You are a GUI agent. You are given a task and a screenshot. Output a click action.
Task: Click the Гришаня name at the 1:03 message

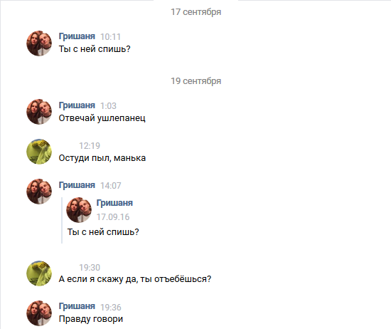[77, 105]
